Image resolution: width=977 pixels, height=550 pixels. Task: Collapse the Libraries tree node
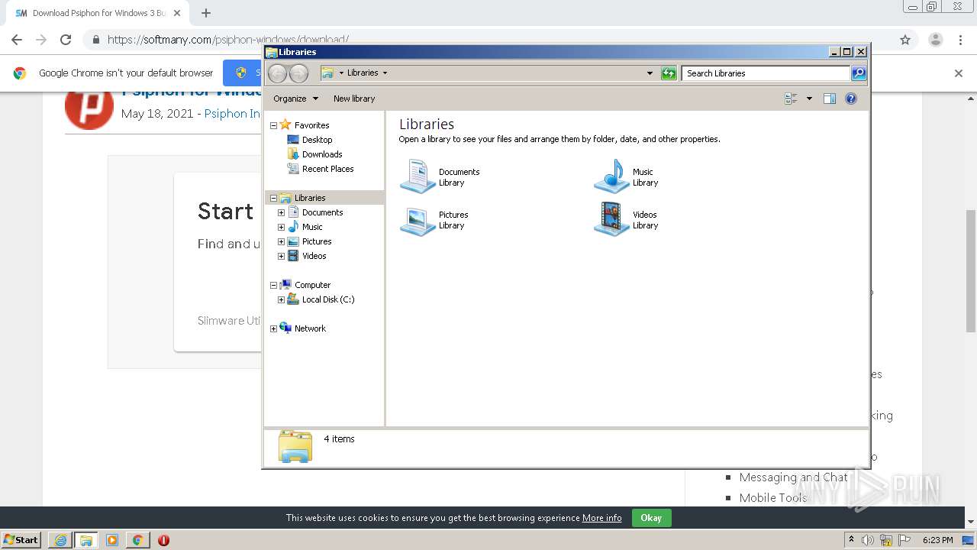(x=273, y=198)
